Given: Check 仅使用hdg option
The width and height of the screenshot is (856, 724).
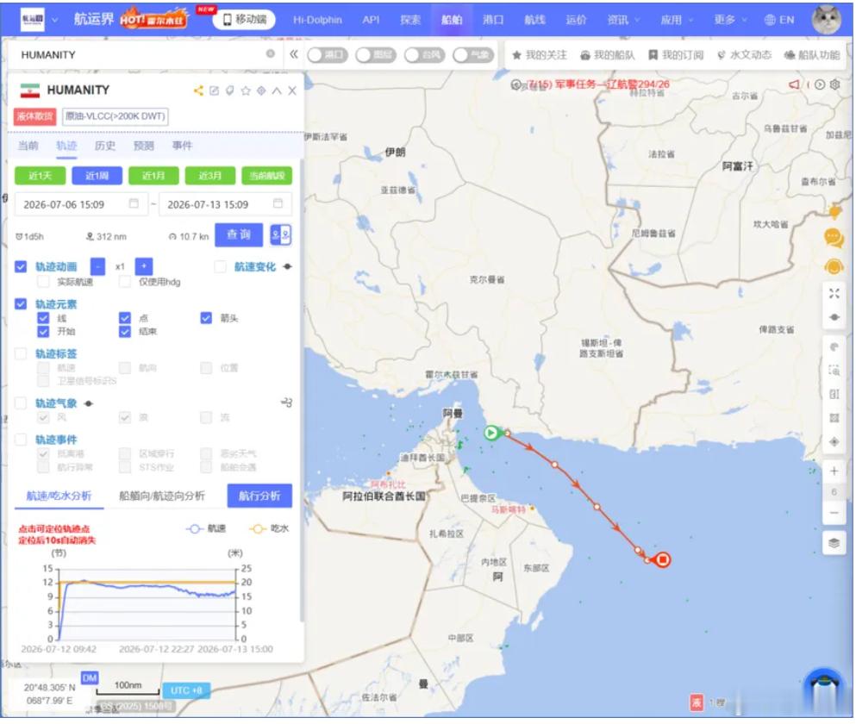Looking at the screenshot, I should click(124, 282).
